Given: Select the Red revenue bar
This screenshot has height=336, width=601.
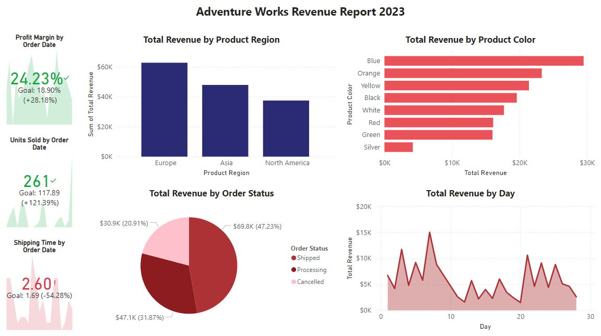Looking at the screenshot, I should click(x=439, y=122).
